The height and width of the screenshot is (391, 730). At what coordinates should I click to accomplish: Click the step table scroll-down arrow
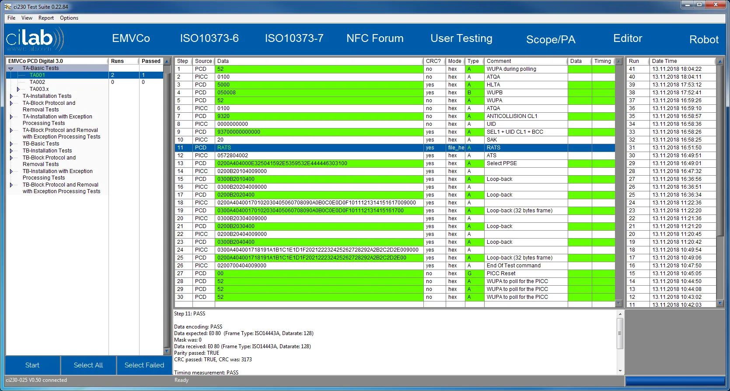(618, 303)
